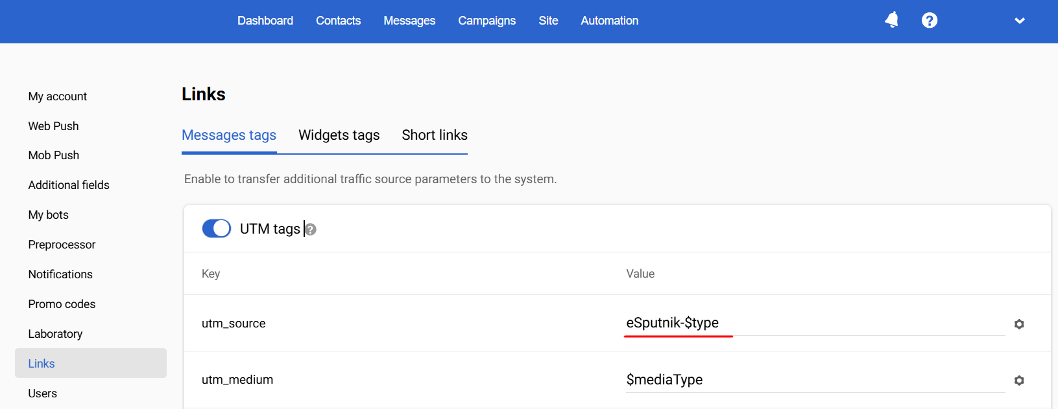The image size is (1058, 409).
Task: Go to Web Push settings
Action: 53,126
